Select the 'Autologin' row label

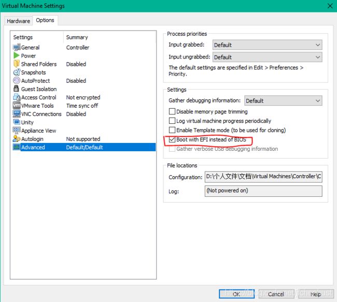tap(32, 139)
